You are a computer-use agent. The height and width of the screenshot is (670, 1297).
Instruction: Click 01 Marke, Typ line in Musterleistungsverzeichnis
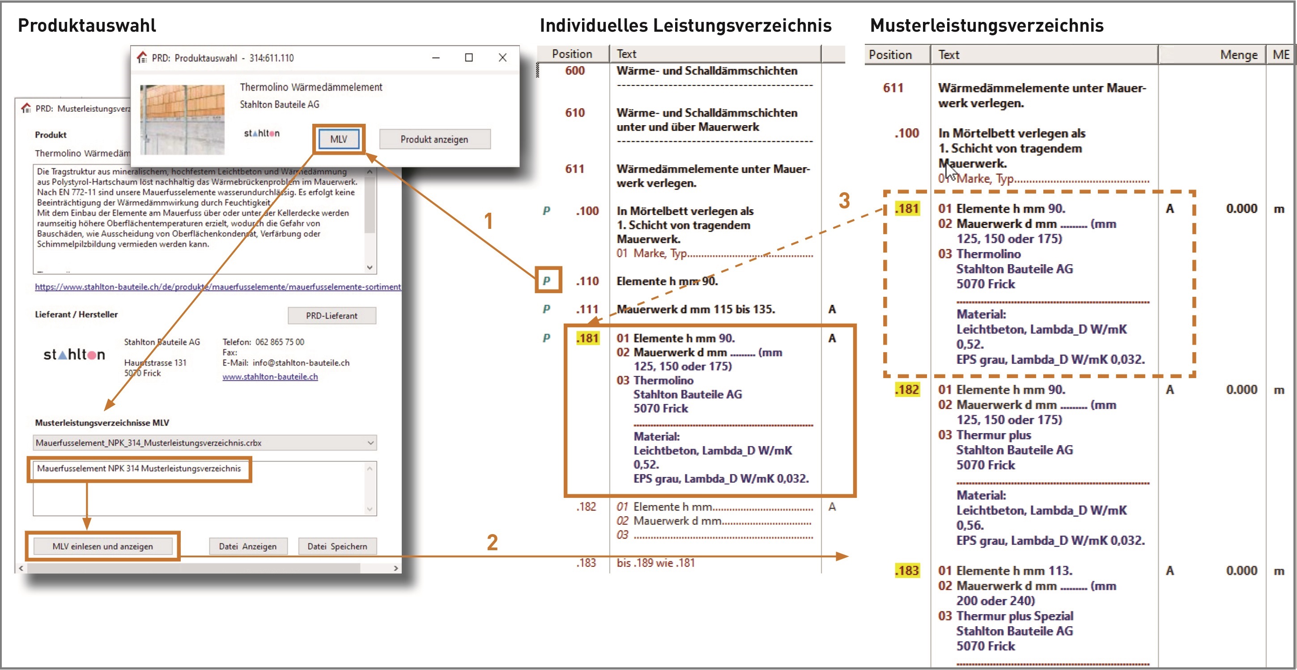[x=1043, y=179]
